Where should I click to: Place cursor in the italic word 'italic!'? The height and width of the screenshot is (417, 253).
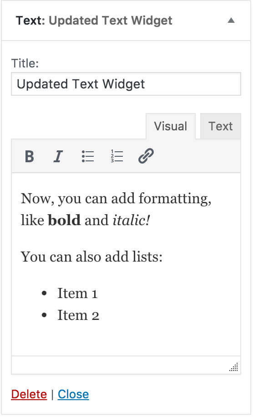(x=131, y=220)
